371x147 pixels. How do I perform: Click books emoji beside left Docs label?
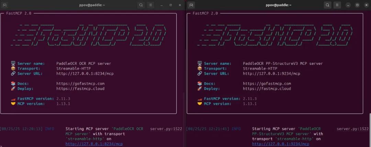(x=13, y=84)
